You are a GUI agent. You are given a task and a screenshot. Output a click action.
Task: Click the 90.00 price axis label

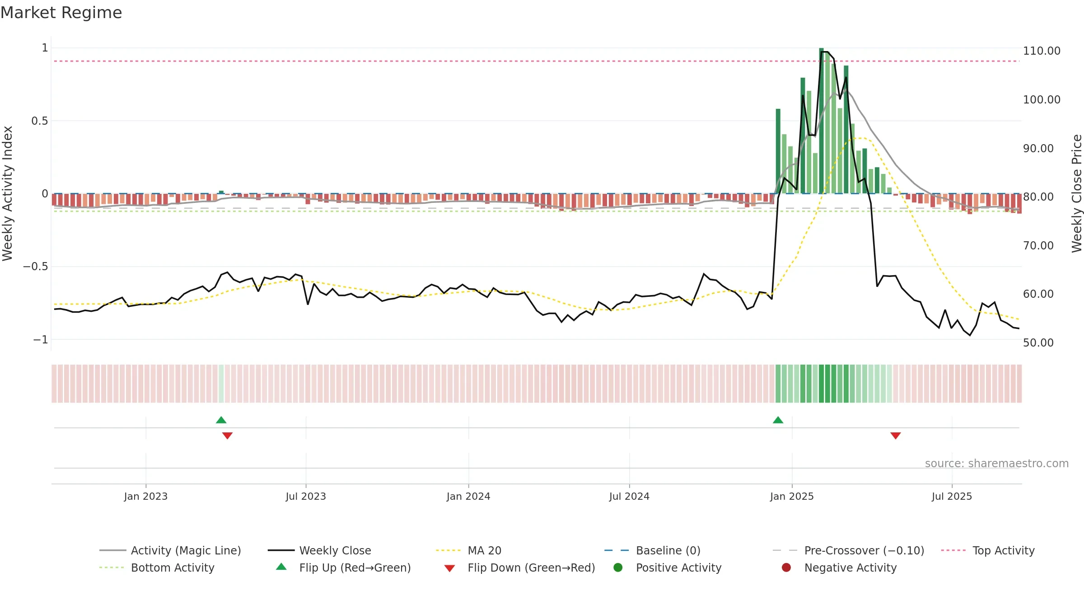pos(1038,148)
